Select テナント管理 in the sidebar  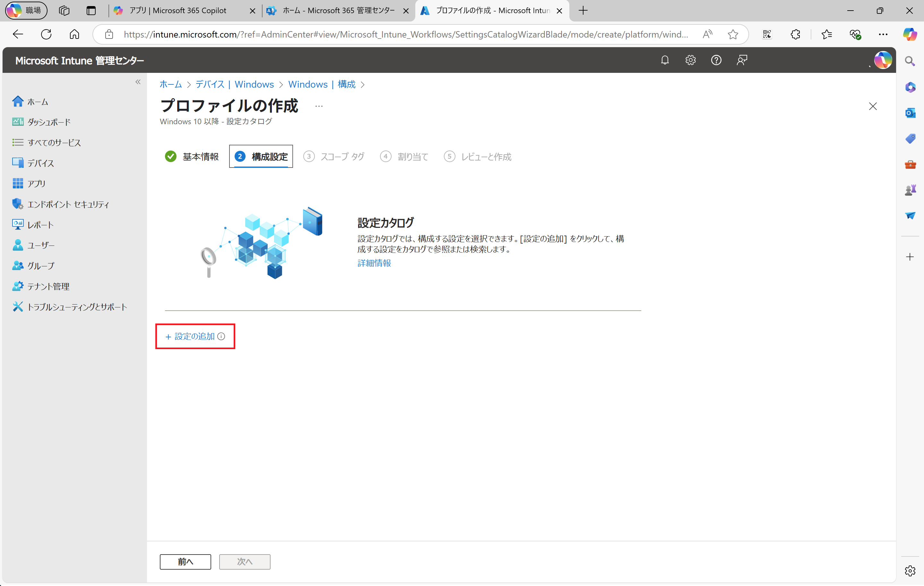click(48, 286)
